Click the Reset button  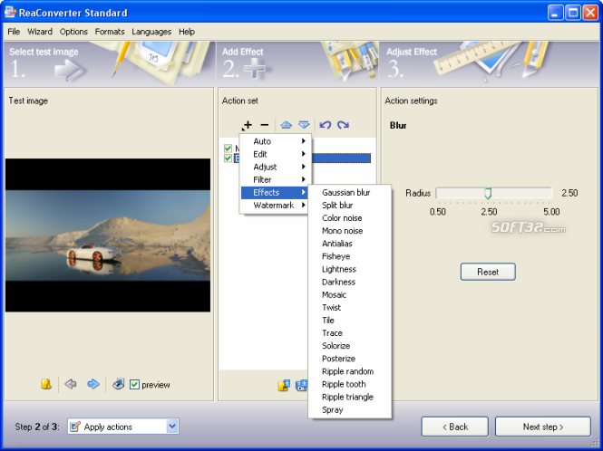tap(488, 272)
